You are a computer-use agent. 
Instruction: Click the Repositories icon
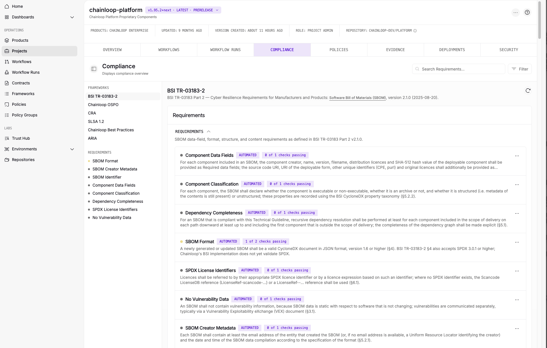(7, 160)
